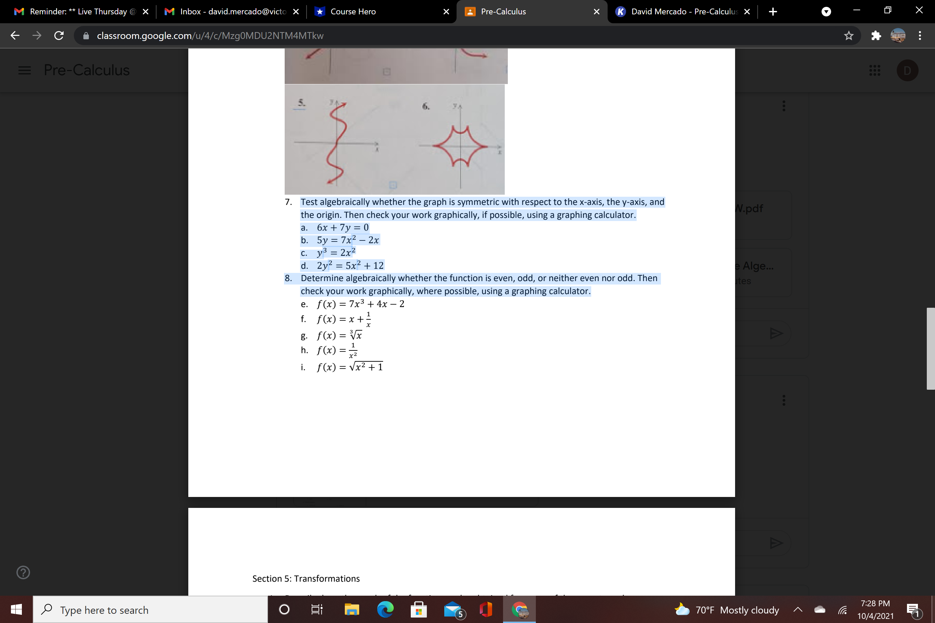Reload the current page

pyautogui.click(x=59, y=36)
